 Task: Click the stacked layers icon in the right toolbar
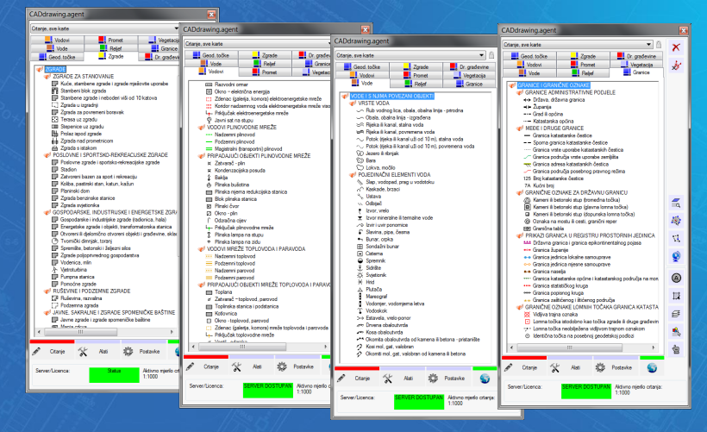[x=676, y=314]
